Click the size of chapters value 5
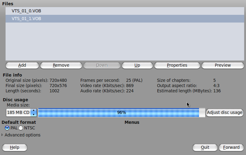The height and width of the screenshot is (155, 246). (214, 80)
